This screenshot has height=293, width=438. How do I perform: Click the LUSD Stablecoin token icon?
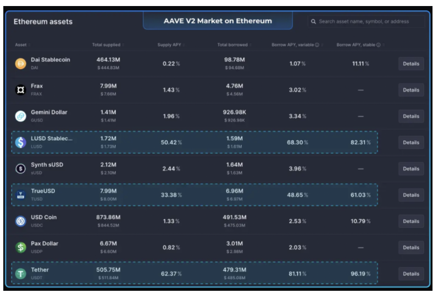(20, 142)
